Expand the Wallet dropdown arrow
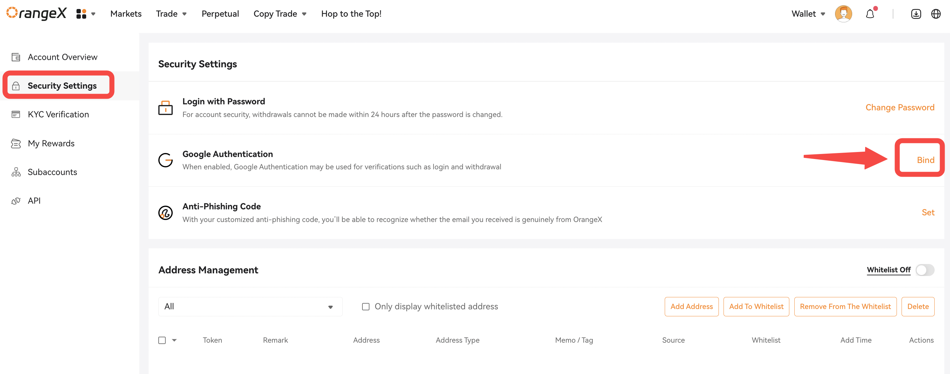Image resolution: width=950 pixels, height=374 pixels. click(823, 14)
